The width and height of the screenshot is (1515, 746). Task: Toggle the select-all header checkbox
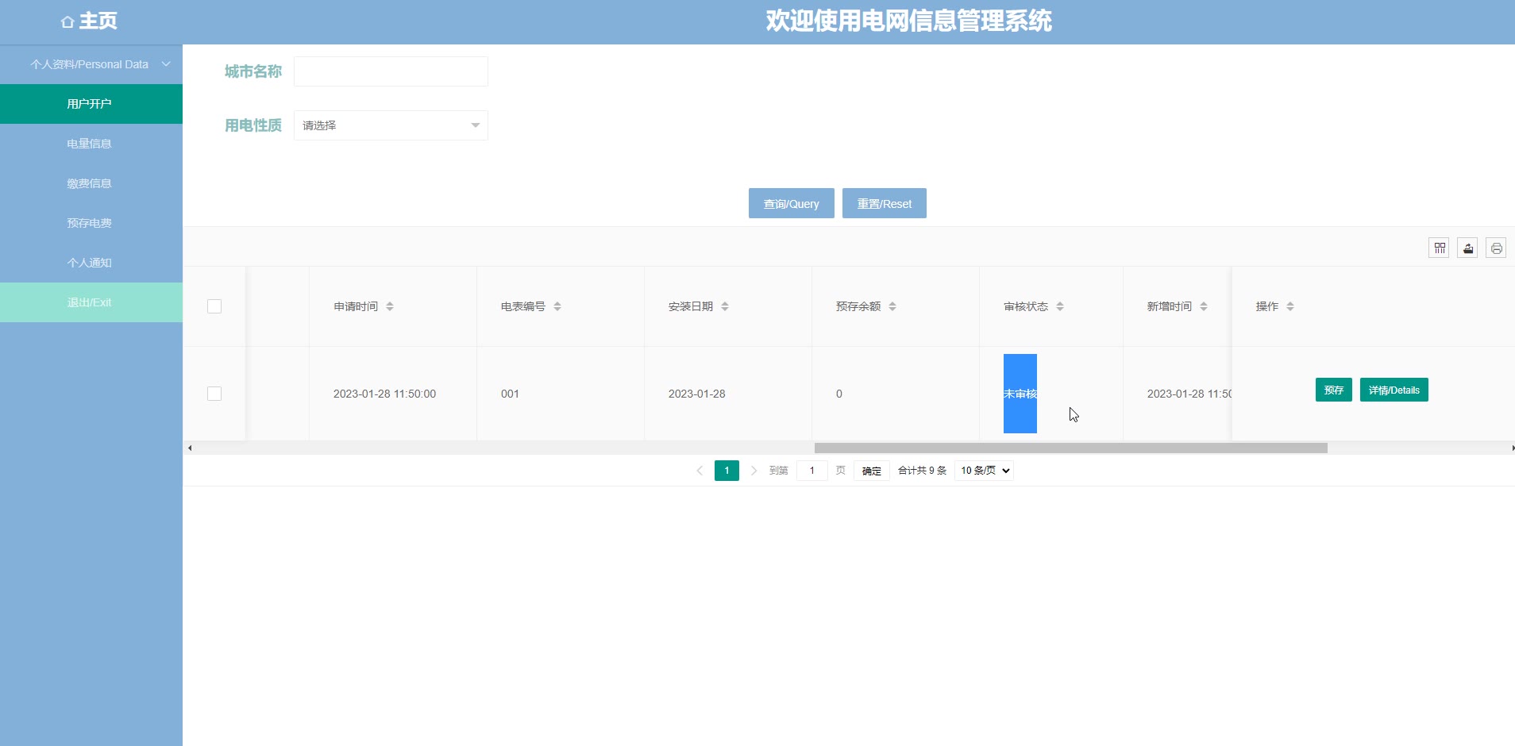pyautogui.click(x=214, y=306)
